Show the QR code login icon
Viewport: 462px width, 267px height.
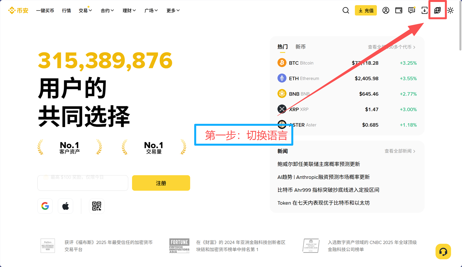(x=97, y=206)
